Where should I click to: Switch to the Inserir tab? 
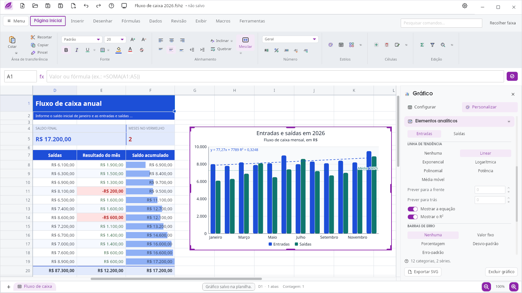click(x=77, y=21)
